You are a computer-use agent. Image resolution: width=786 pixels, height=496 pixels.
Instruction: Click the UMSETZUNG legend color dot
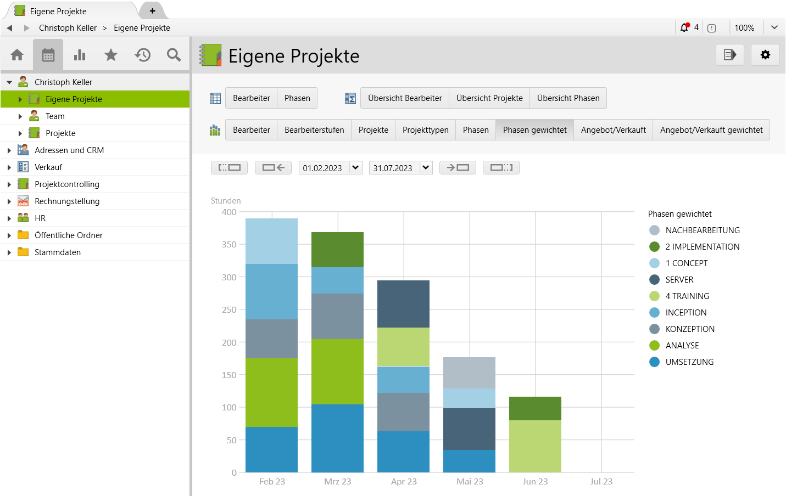coord(654,362)
